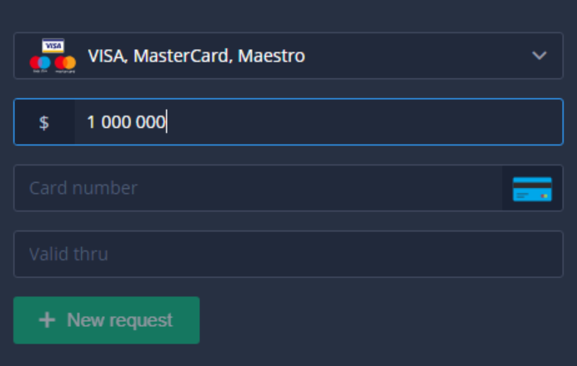The width and height of the screenshot is (577, 366).
Task: Select the "VISA, MasterCard, Maestro" label text
Action: click(197, 57)
